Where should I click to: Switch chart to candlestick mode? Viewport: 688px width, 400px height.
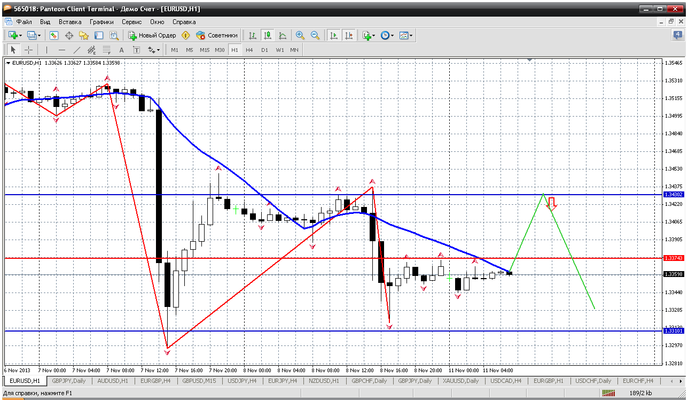click(268, 35)
